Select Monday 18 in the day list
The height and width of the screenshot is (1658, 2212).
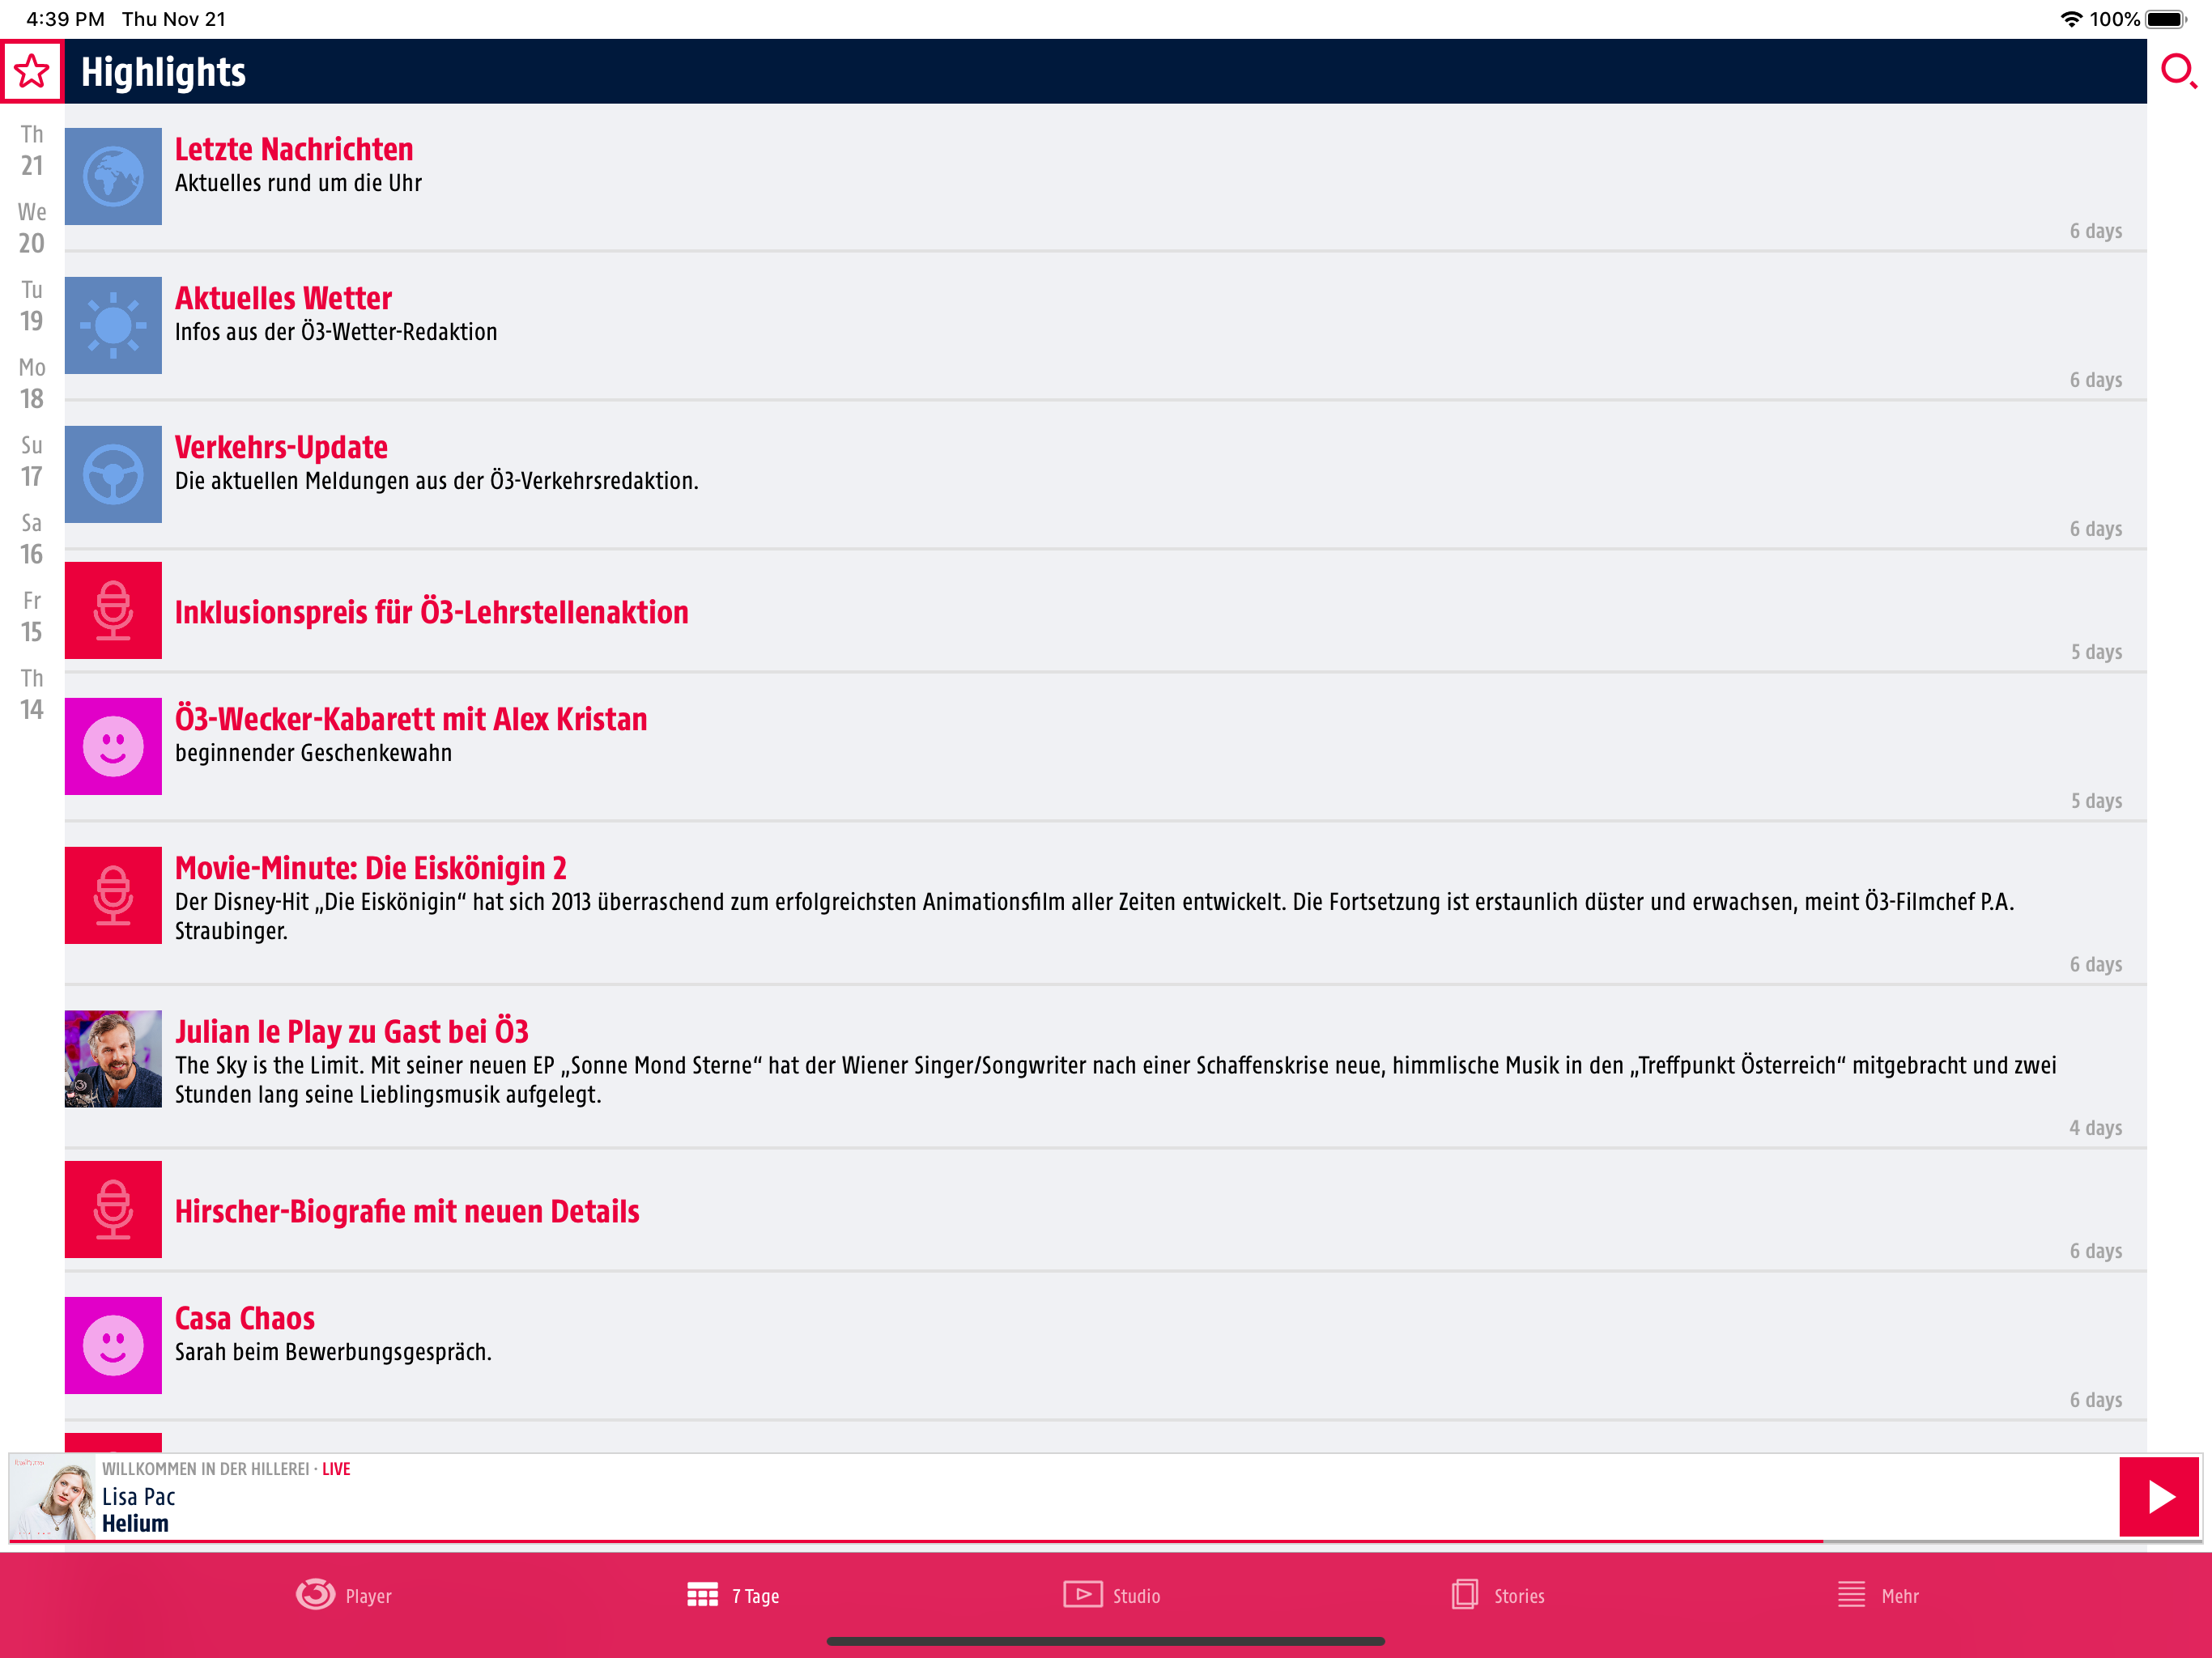(x=32, y=384)
